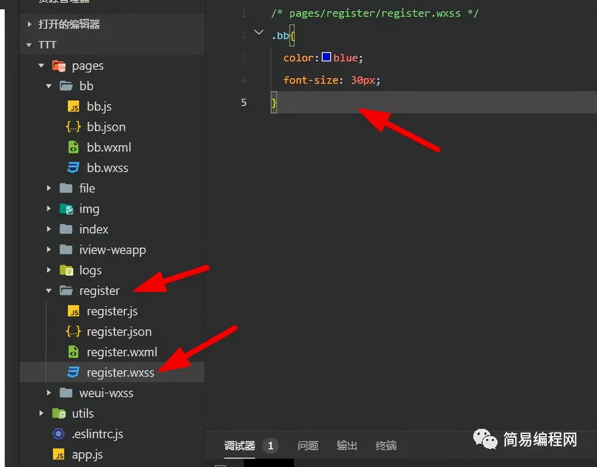Click the open folder icon beside bb

point(66,86)
